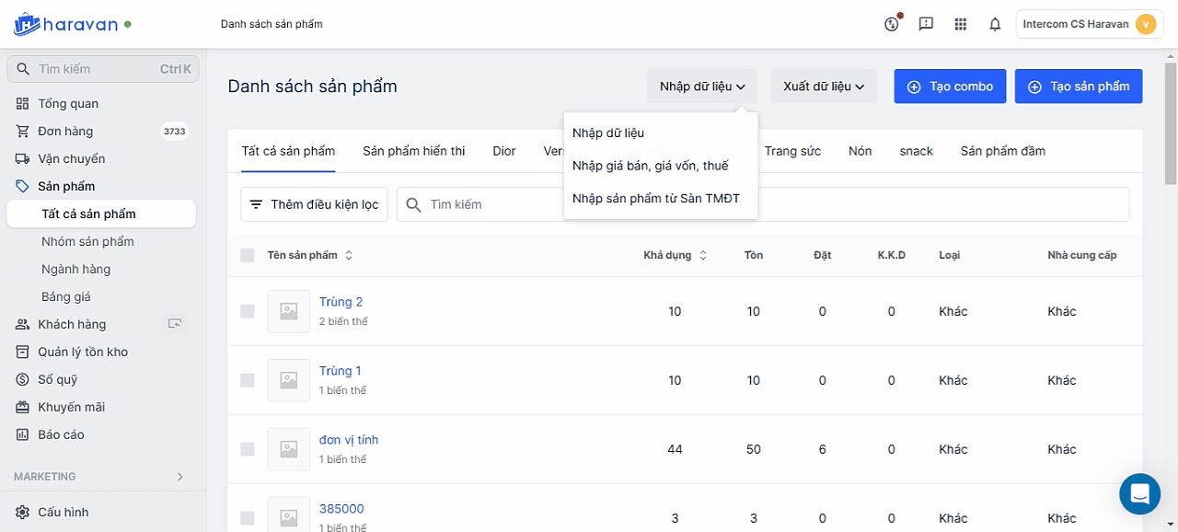Switch to the Trang sức tab
The height and width of the screenshot is (532, 1178).
point(792,151)
